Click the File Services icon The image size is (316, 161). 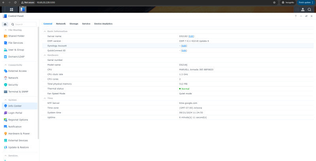coord(6,43)
